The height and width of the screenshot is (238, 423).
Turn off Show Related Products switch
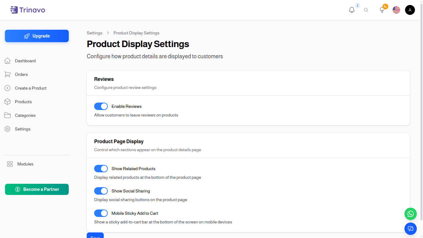pyautogui.click(x=101, y=169)
